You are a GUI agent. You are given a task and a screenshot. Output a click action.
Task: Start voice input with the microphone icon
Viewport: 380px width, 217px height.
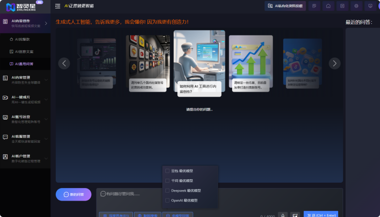point(283,215)
